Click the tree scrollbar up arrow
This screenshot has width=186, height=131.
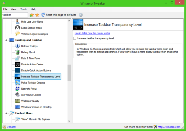coord(69,21)
